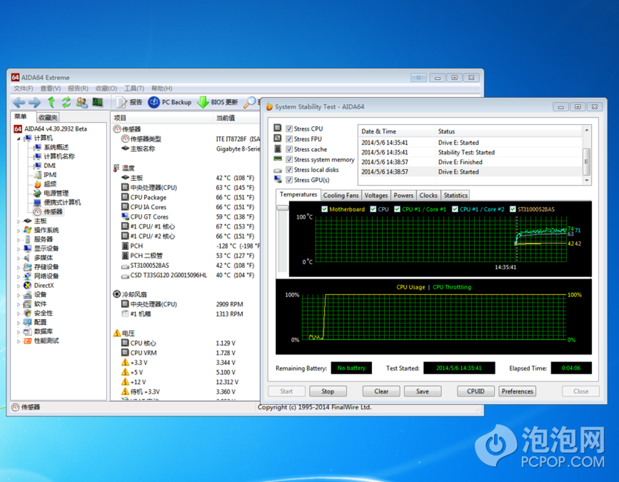Viewport: 619px width, 482px height.
Task: Expand the 显示设备 tree node
Action: pos(18,249)
